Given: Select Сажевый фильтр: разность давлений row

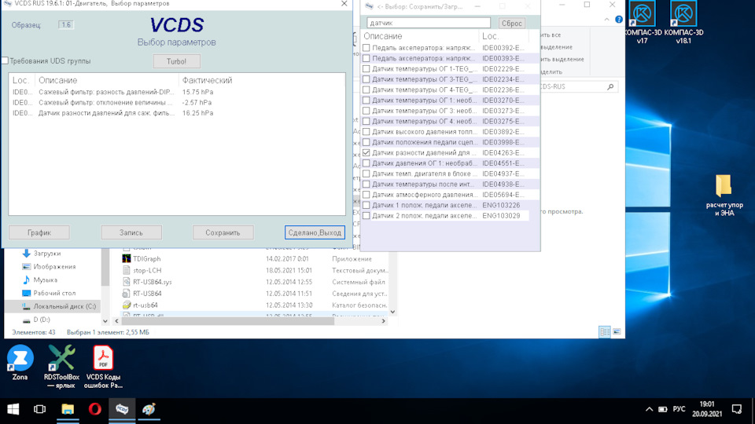Looking at the screenshot, I should pyautogui.click(x=177, y=92).
